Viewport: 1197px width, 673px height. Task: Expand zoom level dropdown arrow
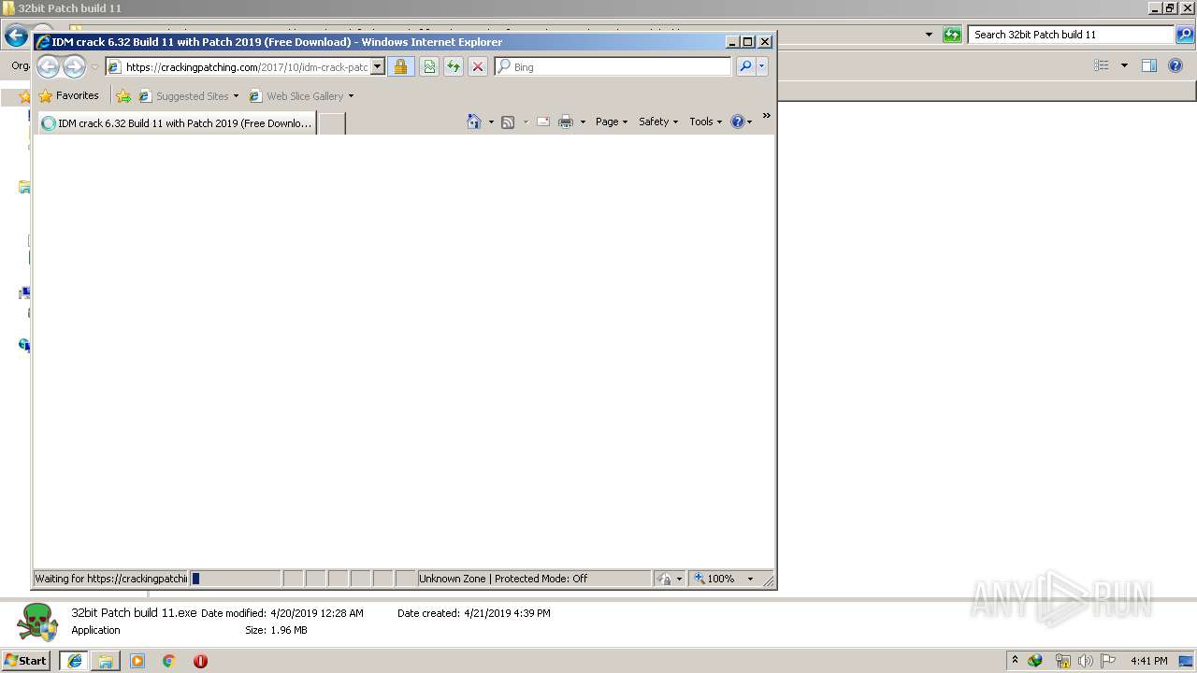tap(750, 579)
